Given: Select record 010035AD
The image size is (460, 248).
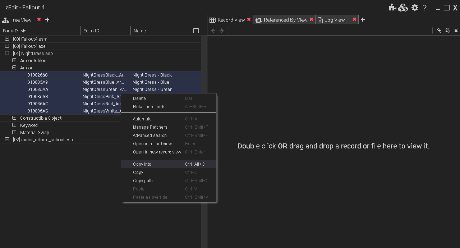Looking at the screenshot, I should click(60, 111).
